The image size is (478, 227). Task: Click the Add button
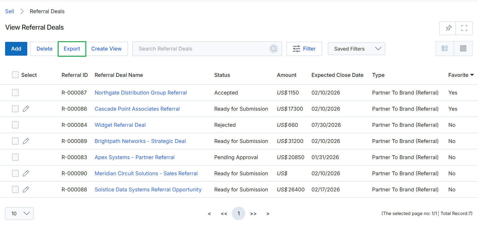click(16, 49)
